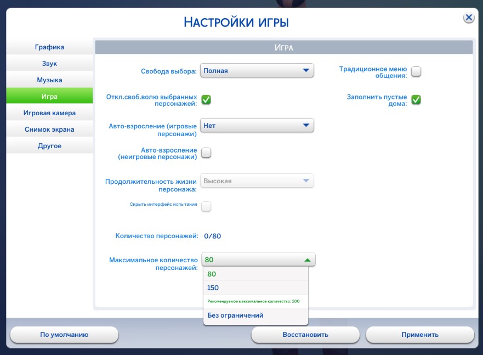
Task: Go to the Снимок экрана tab
Action: [49, 129]
